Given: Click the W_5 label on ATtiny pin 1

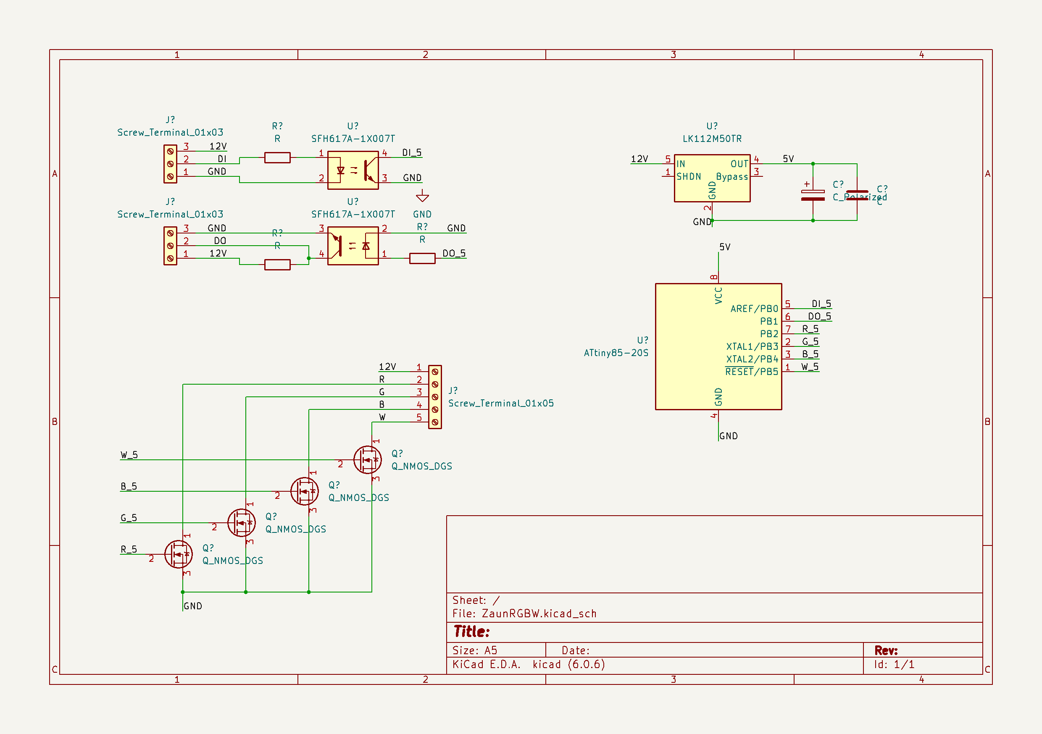Looking at the screenshot, I should 810,367.
